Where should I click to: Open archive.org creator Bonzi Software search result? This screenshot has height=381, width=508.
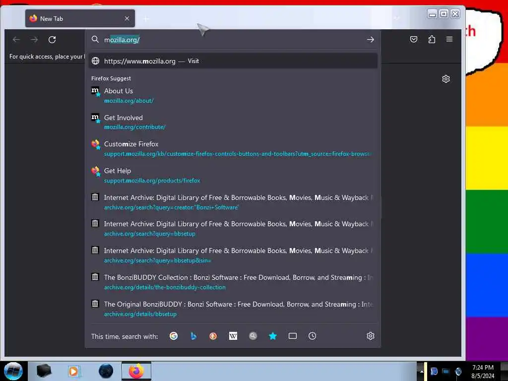click(233, 202)
